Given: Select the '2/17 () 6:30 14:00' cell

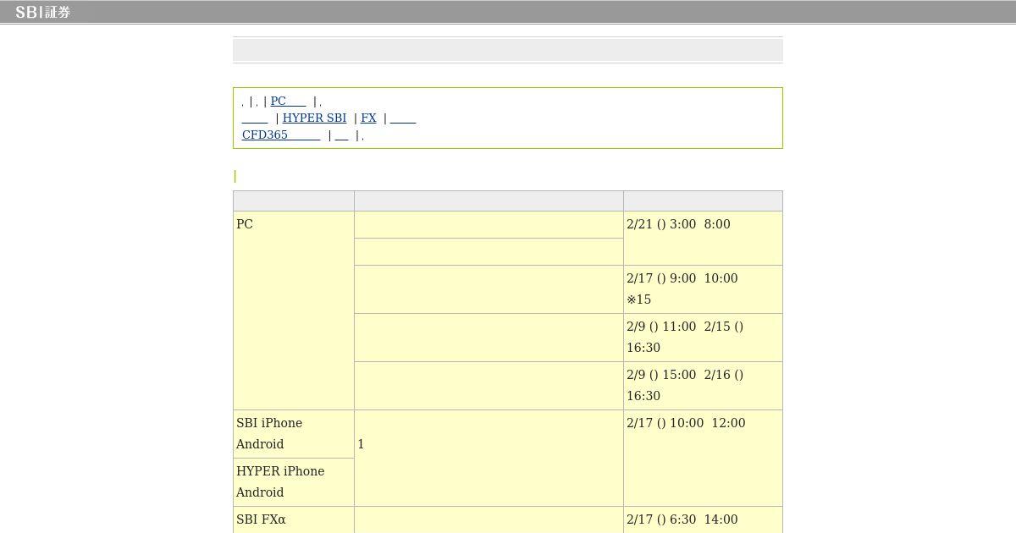Looking at the screenshot, I should click(x=703, y=519).
